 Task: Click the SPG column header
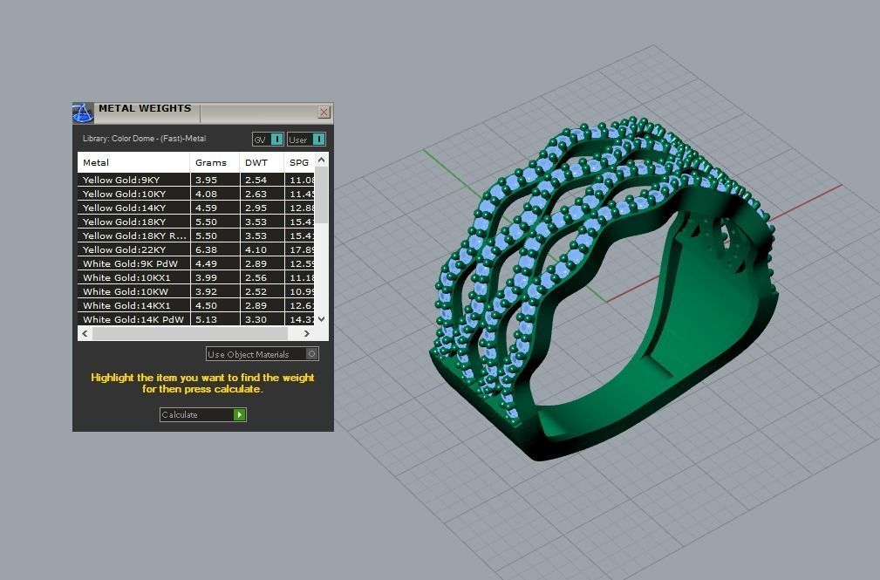click(300, 162)
